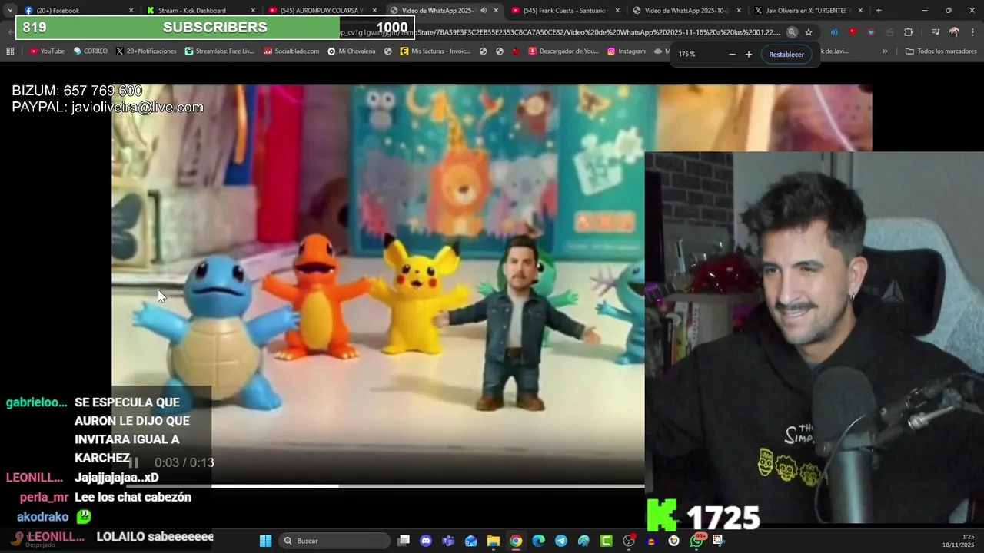
Task: Increase zoom with the plus button
Action: pos(749,55)
